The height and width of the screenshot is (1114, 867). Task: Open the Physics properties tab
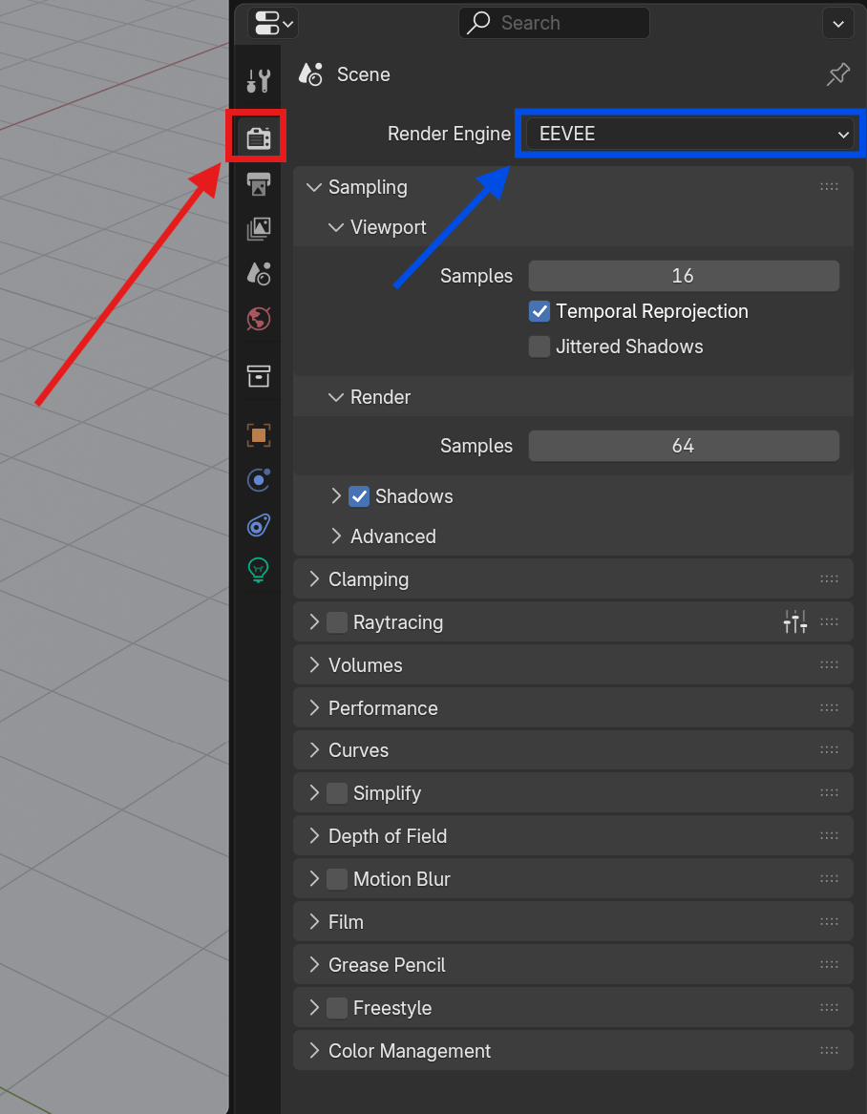click(258, 480)
